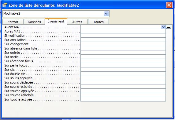Select the 'Après MAJ' property label
175x120 pixels.
[x=12, y=31]
